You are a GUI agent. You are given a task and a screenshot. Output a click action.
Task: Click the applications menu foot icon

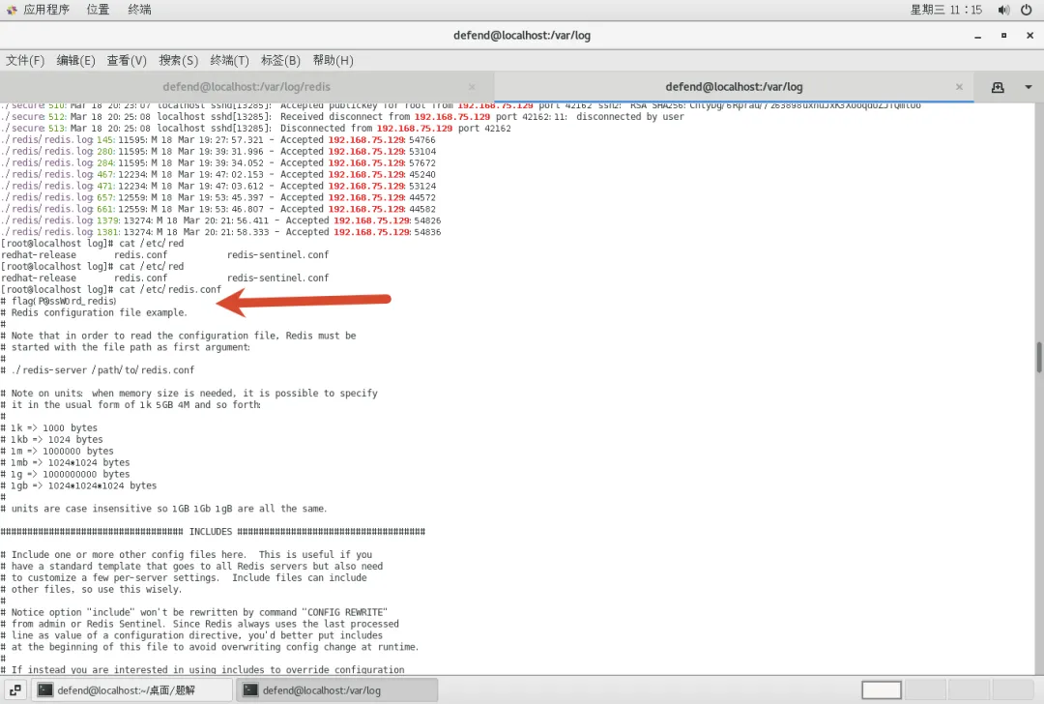pos(12,10)
